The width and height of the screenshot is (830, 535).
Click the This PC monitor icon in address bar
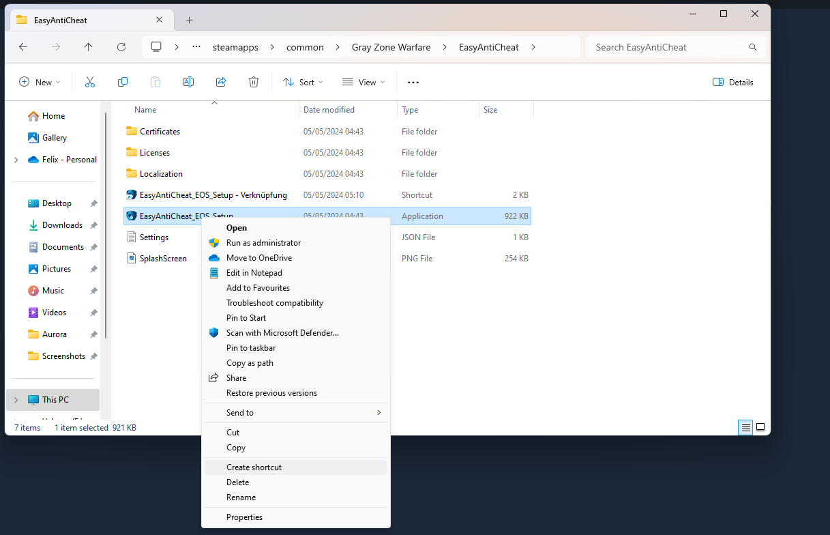click(156, 47)
